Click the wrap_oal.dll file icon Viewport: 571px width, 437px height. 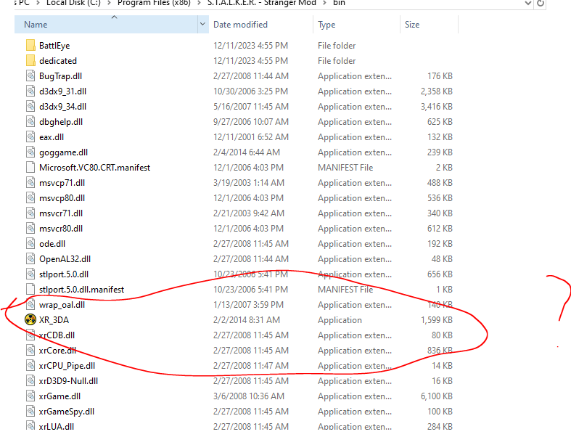pyautogui.click(x=31, y=305)
